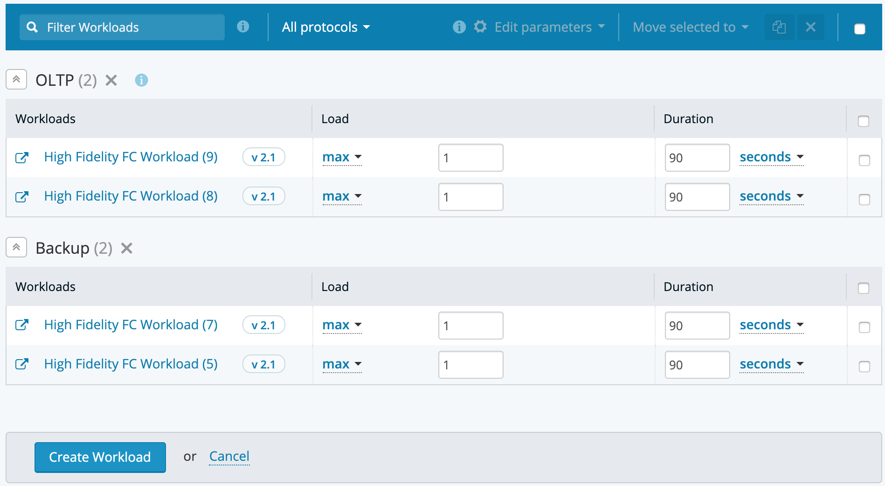
Task: Open High Fidelity FC Workload (5) link
Action: click(x=131, y=364)
